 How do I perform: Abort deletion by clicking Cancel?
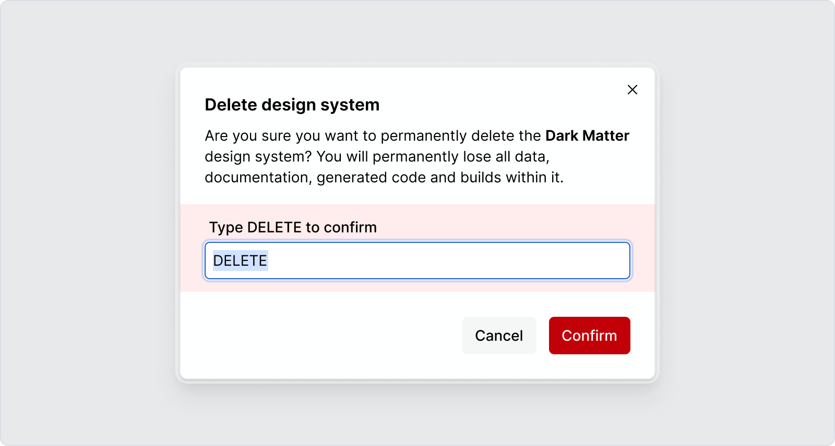[499, 336]
